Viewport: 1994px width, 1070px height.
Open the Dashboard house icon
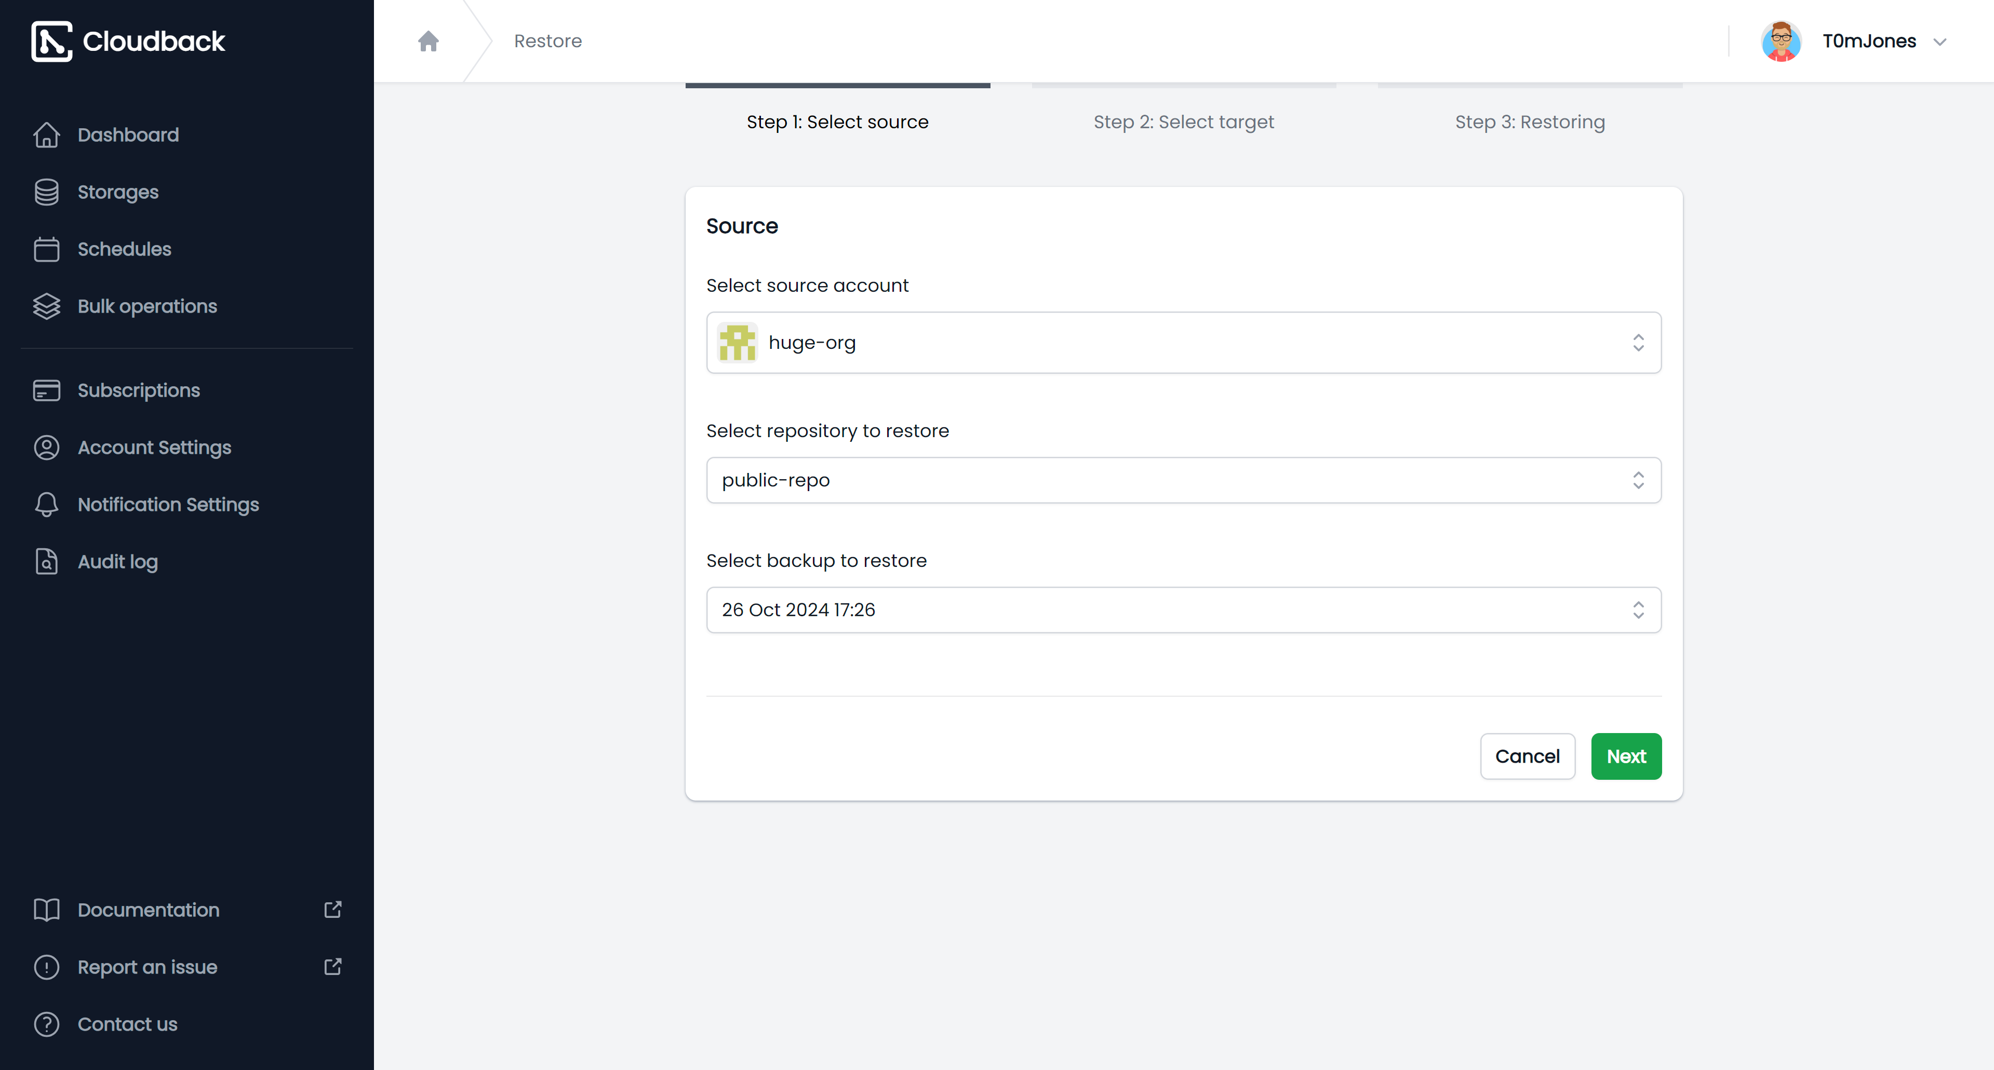tap(46, 134)
